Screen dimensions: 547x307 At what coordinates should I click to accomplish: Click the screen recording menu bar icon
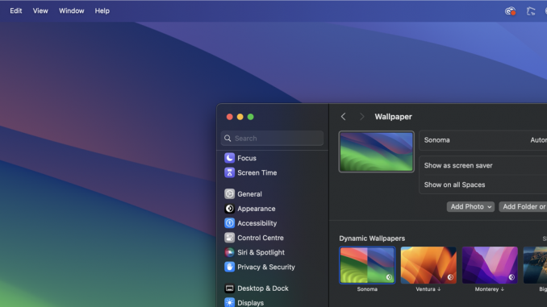tap(510, 11)
